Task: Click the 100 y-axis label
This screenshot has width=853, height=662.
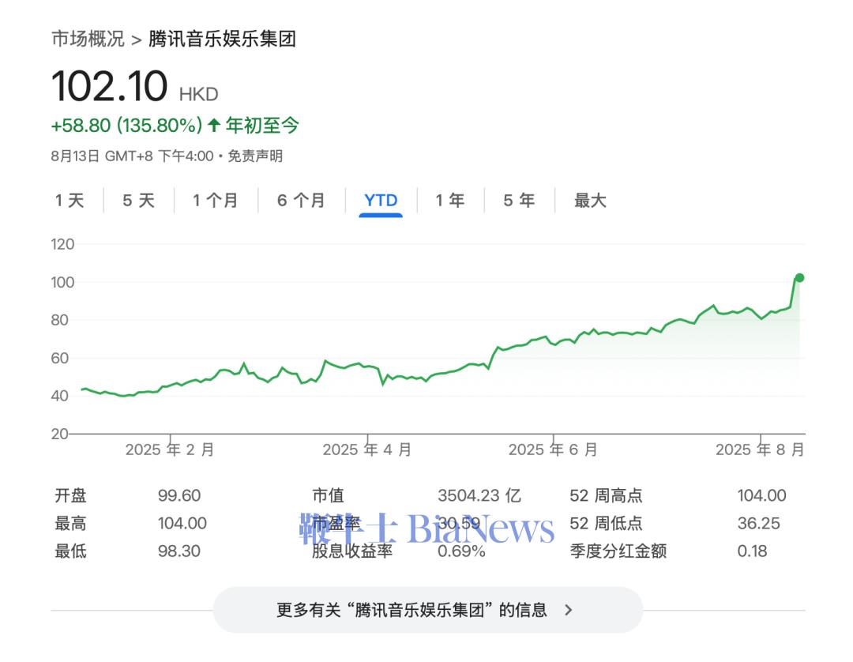Action: click(x=62, y=282)
